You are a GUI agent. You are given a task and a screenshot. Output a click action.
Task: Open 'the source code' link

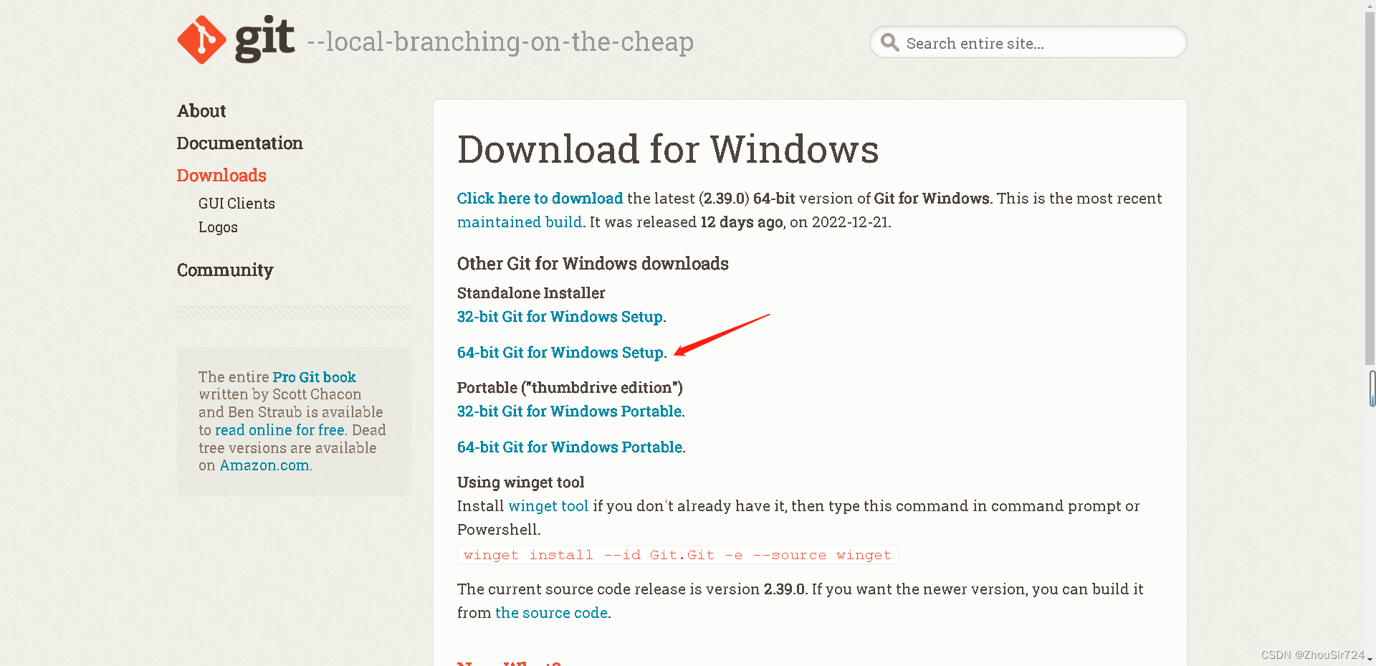pyautogui.click(x=551, y=613)
